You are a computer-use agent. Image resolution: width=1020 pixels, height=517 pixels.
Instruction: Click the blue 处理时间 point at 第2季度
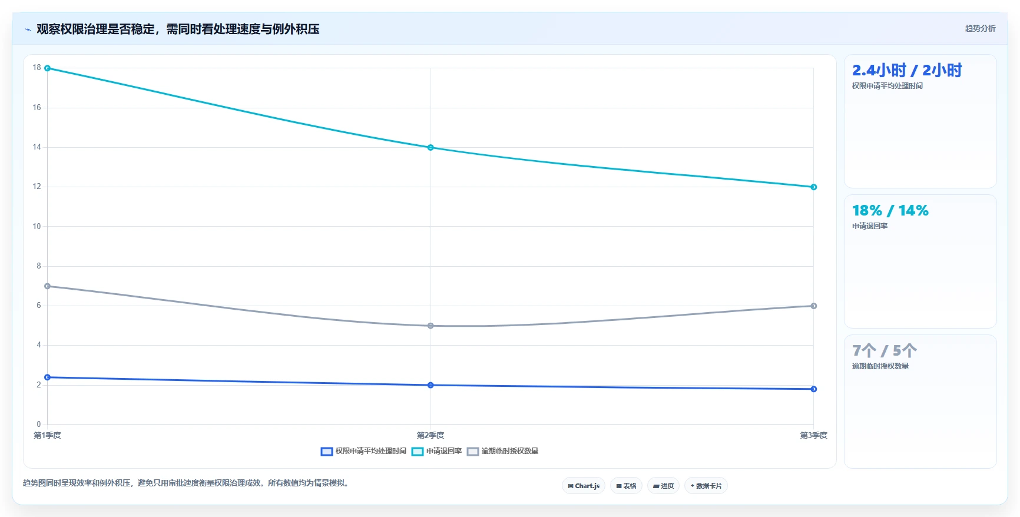[x=430, y=385]
